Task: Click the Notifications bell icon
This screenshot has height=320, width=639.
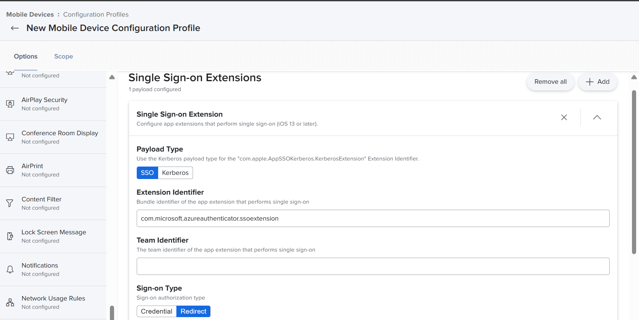Action: coord(10,269)
